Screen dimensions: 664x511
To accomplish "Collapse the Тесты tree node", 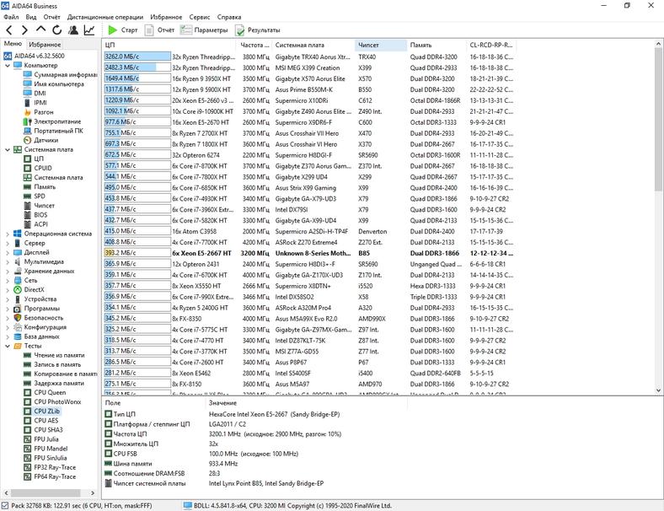I will coord(8,347).
